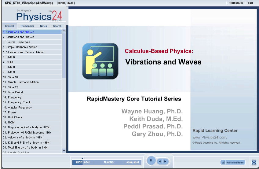Skip to the next slide
Screen dimensions: 259x169
pyautogui.click(x=165, y=161)
